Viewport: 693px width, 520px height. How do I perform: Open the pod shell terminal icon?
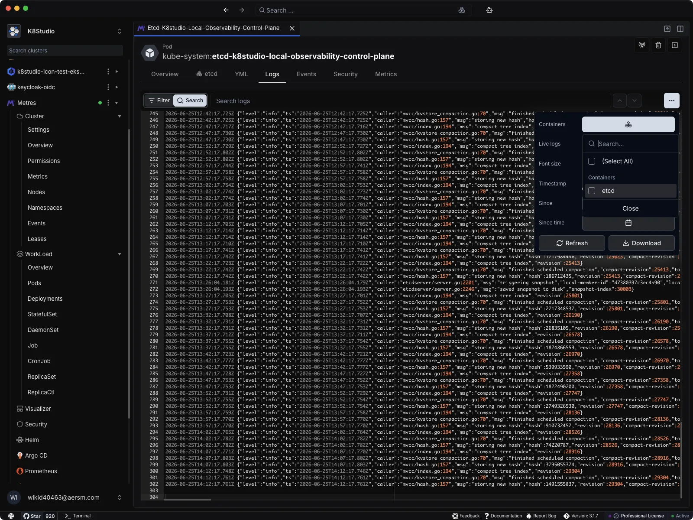click(675, 45)
